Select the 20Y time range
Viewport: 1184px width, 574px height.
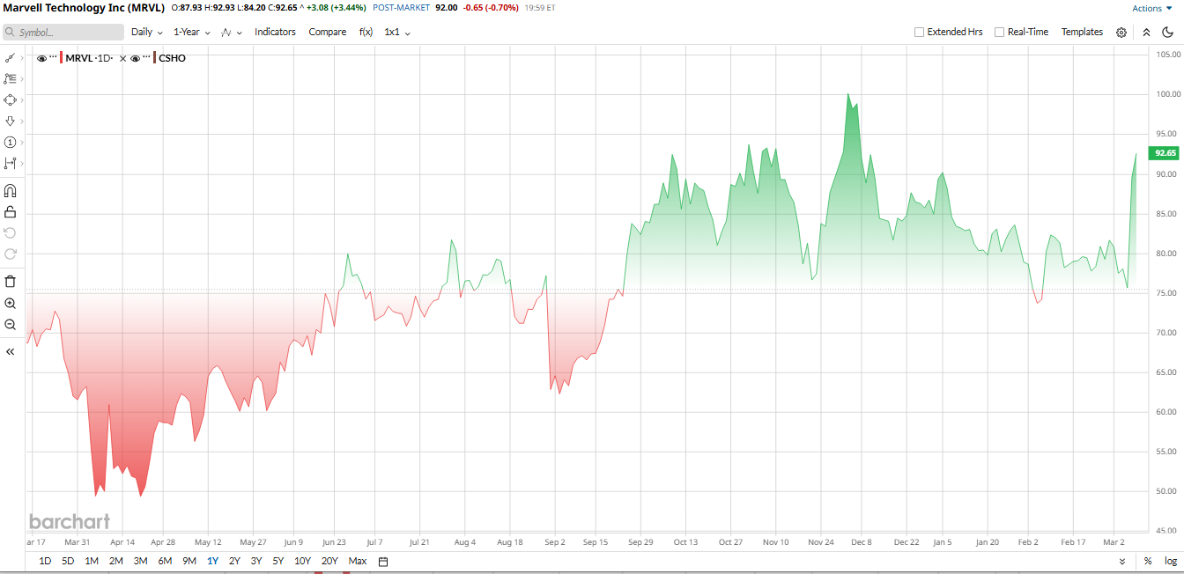tap(329, 561)
